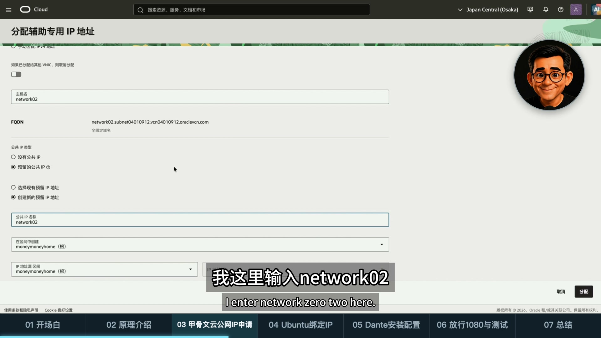601x338 pixels.
Task: Open the notifications bell
Action: pos(546,10)
